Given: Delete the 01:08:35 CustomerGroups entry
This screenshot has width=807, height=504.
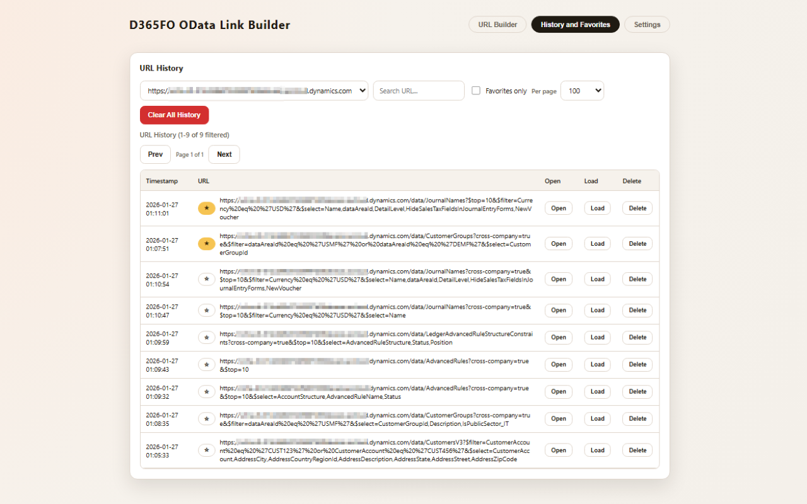Looking at the screenshot, I should point(637,418).
